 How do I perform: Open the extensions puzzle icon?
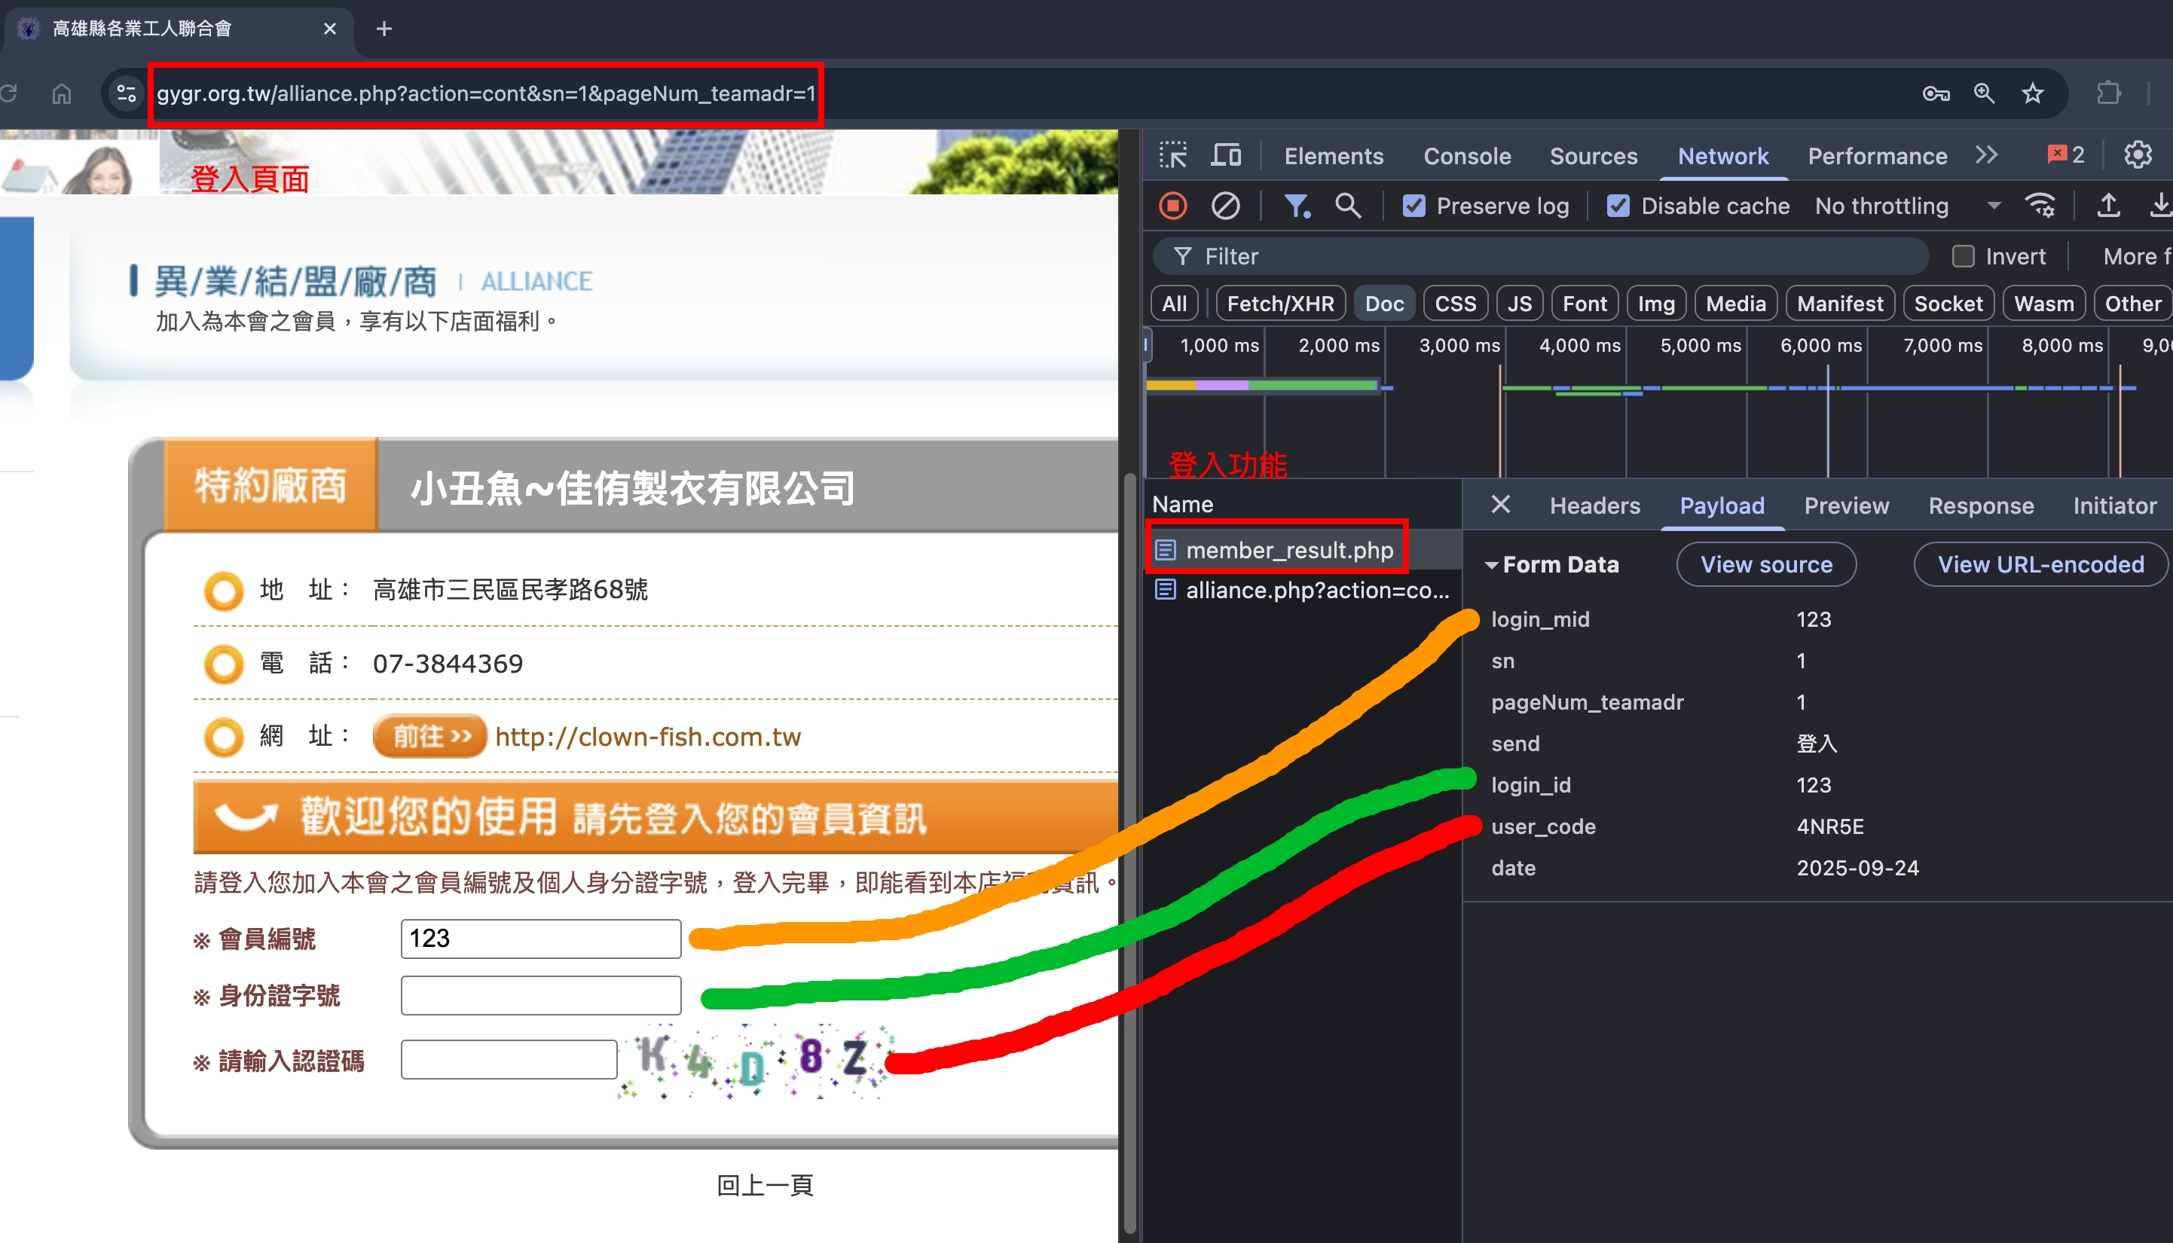pos(2109,93)
